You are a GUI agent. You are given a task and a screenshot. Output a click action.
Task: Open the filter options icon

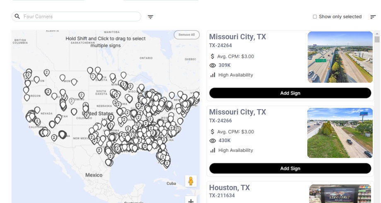[151, 17]
